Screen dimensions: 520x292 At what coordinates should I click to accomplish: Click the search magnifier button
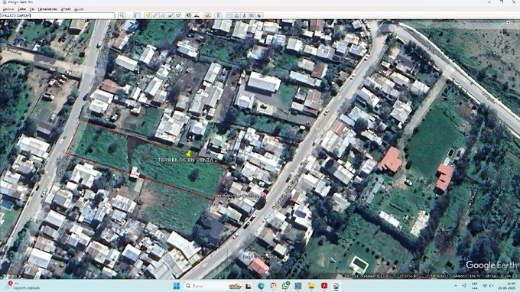coord(122,15)
